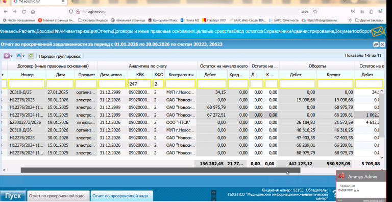392x202 pixels.
Task: Restore the report window via overlapping-squares icon
Action: point(376,44)
